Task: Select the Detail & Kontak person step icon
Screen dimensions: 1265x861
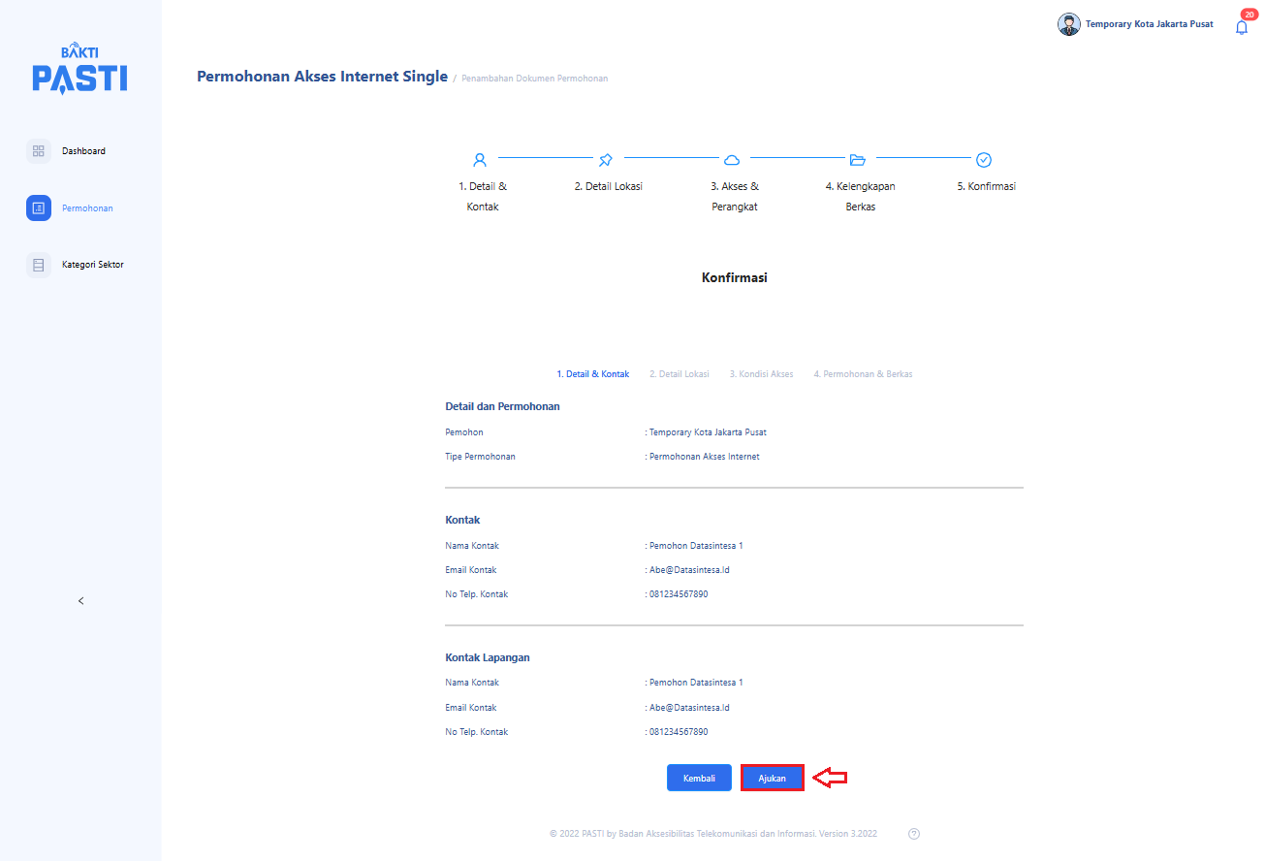Action: click(479, 159)
